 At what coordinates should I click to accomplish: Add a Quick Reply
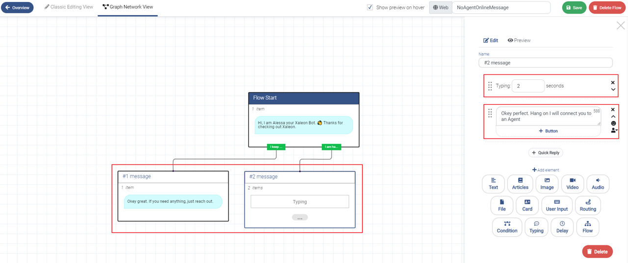[x=546, y=153]
